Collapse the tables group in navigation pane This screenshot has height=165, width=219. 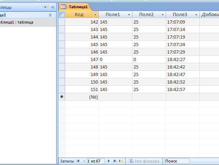pos(50,15)
